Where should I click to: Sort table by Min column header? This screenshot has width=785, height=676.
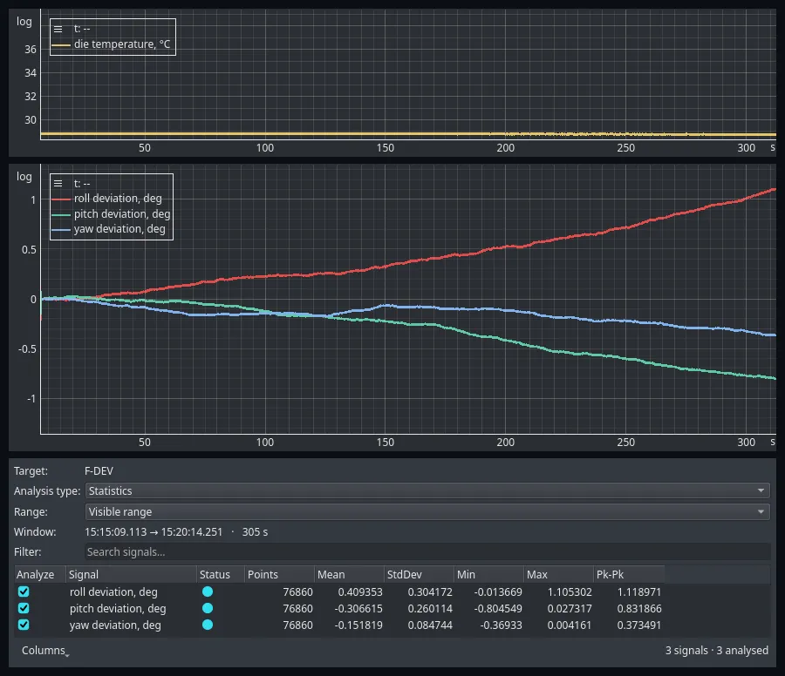click(488, 574)
